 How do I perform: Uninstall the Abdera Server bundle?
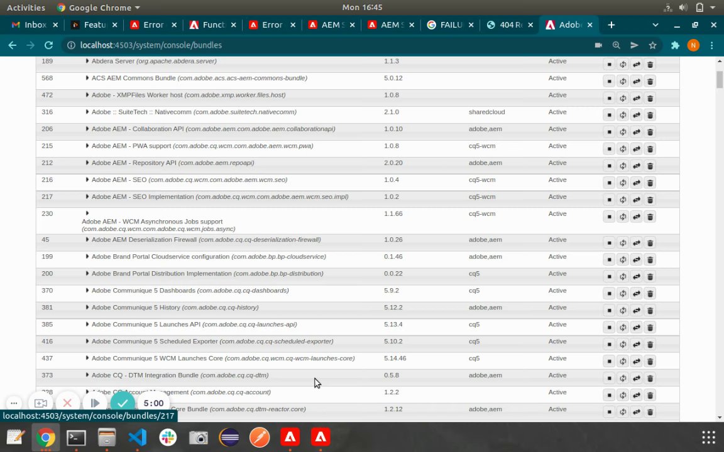click(x=650, y=65)
